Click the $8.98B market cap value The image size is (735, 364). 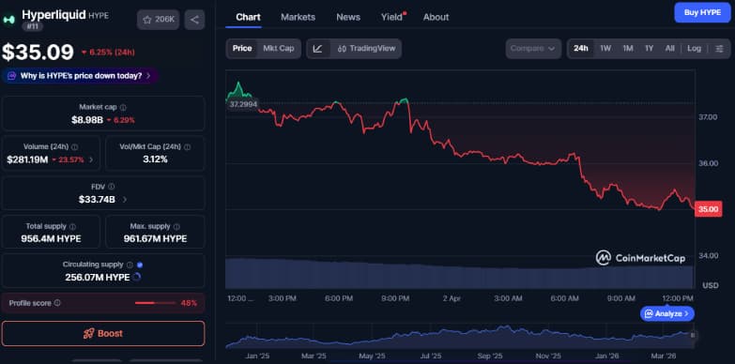coord(87,120)
